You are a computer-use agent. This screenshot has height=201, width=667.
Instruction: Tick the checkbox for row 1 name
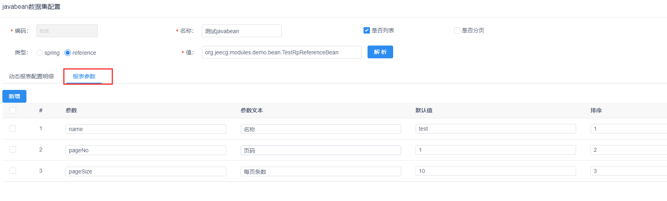(13, 128)
